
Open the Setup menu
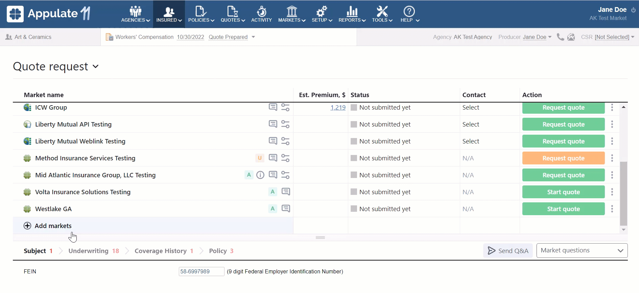coord(322,14)
